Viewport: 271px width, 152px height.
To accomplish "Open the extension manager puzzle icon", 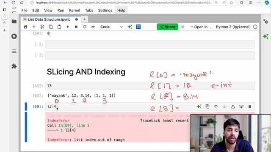I will click(x=14, y=66).
